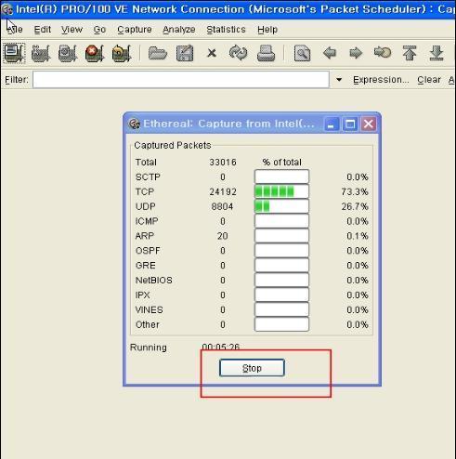Click the Total packets count 33016
Screen dimensions: 456x459
point(223,162)
